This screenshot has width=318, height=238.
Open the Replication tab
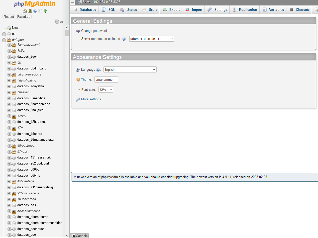245,10
